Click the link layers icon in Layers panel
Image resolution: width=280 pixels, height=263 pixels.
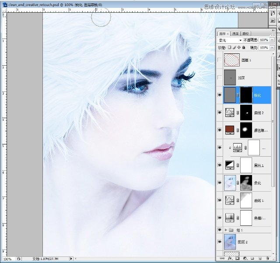(x=222, y=258)
